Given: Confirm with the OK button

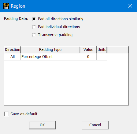Looking at the screenshot, I should click(42, 125).
